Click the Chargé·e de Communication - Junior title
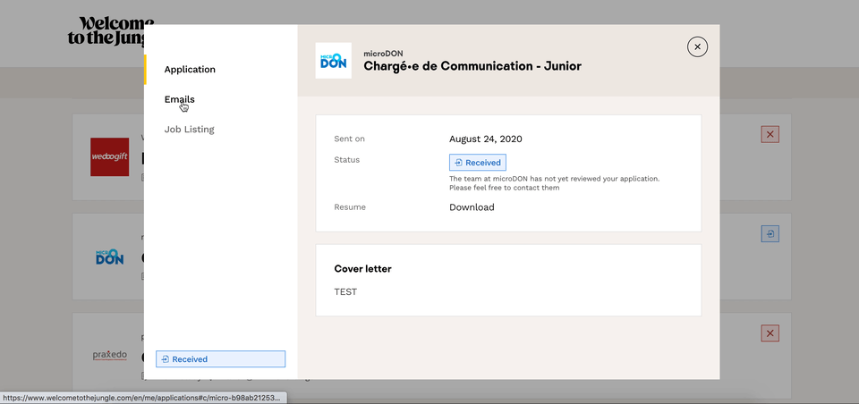 [472, 66]
